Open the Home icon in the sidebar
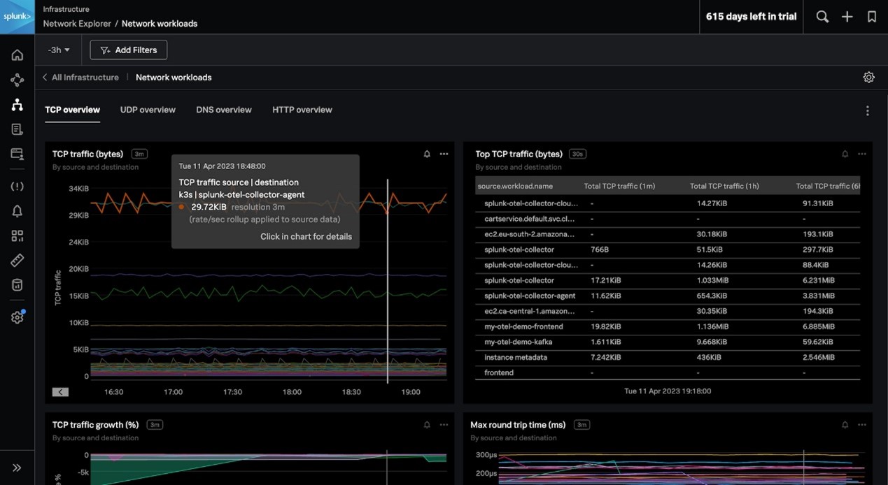Image resolution: width=888 pixels, height=485 pixels. coord(17,55)
